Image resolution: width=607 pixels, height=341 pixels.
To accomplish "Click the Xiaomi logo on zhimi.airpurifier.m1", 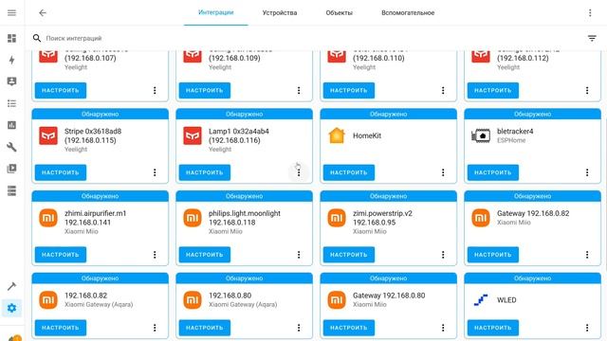I will pos(48,218).
